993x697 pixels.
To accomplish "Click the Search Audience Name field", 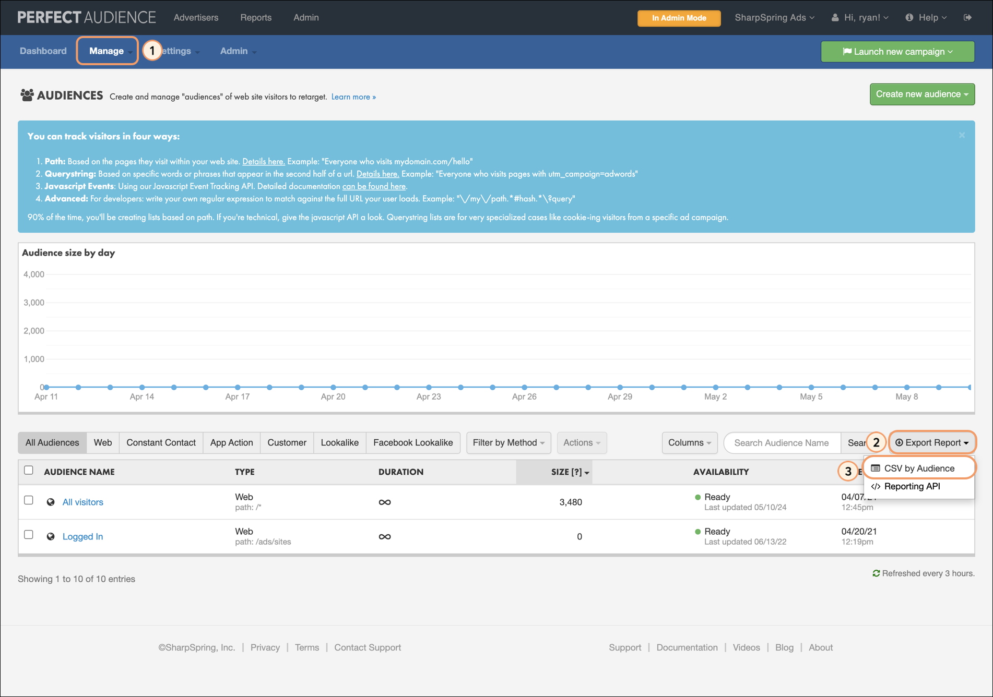I will click(782, 442).
